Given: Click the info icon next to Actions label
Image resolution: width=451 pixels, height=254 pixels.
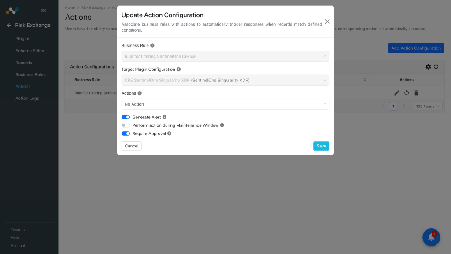Looking at the screenshot, I should (x=140, y=93).
